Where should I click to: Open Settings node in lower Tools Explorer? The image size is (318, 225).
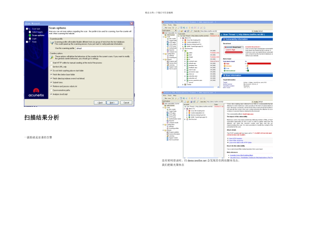[x=170, y=127]
